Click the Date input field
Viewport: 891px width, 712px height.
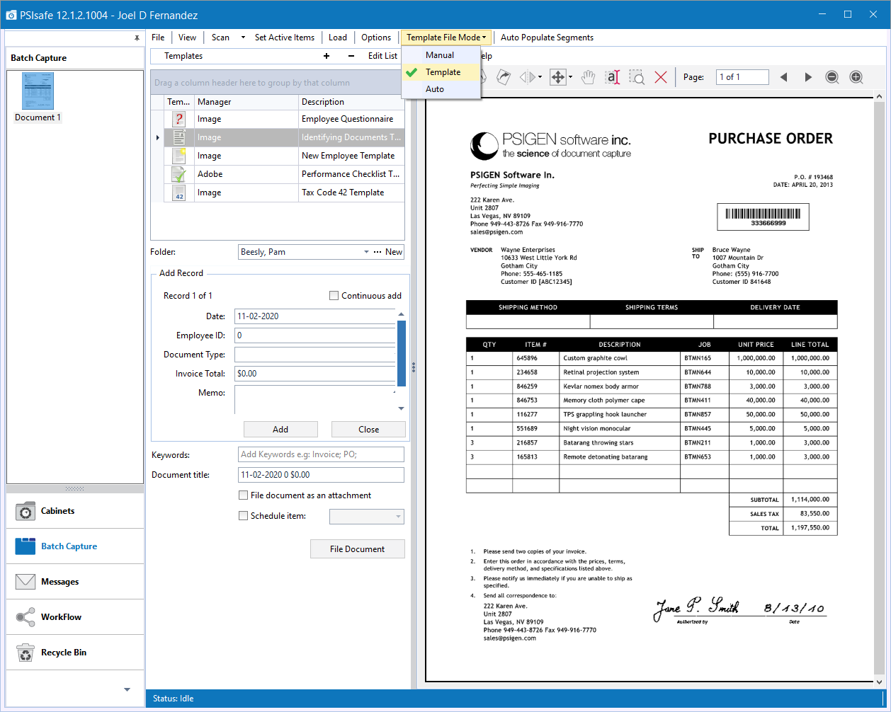pyautogui.click(x=314, y=316)
